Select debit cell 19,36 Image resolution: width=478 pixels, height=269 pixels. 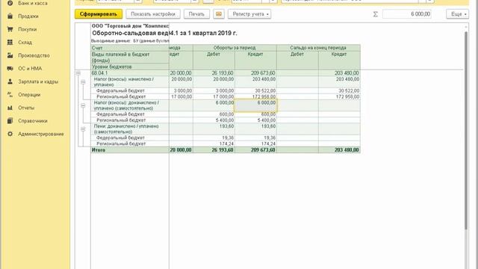point(214,137)
